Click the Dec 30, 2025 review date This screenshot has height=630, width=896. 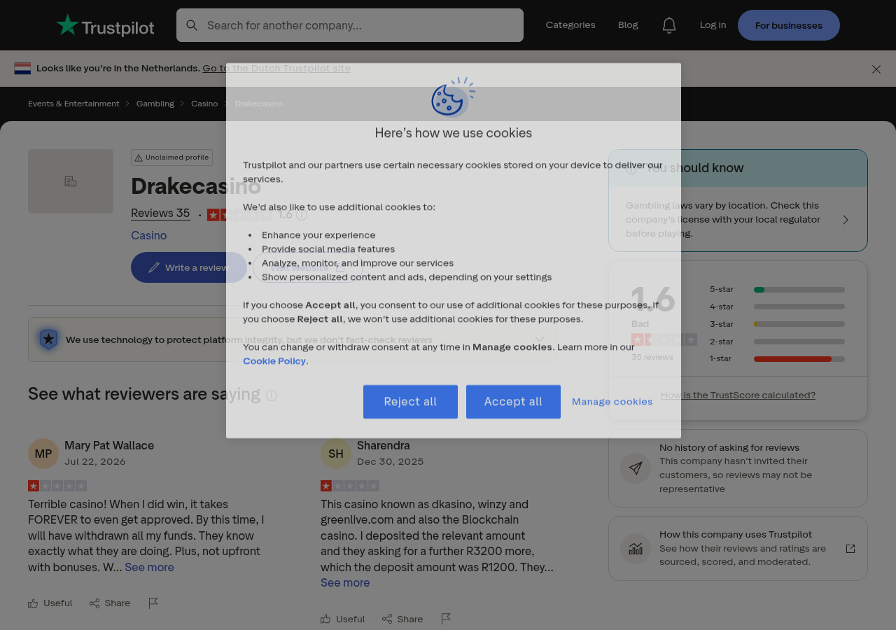tap(391, 461)
